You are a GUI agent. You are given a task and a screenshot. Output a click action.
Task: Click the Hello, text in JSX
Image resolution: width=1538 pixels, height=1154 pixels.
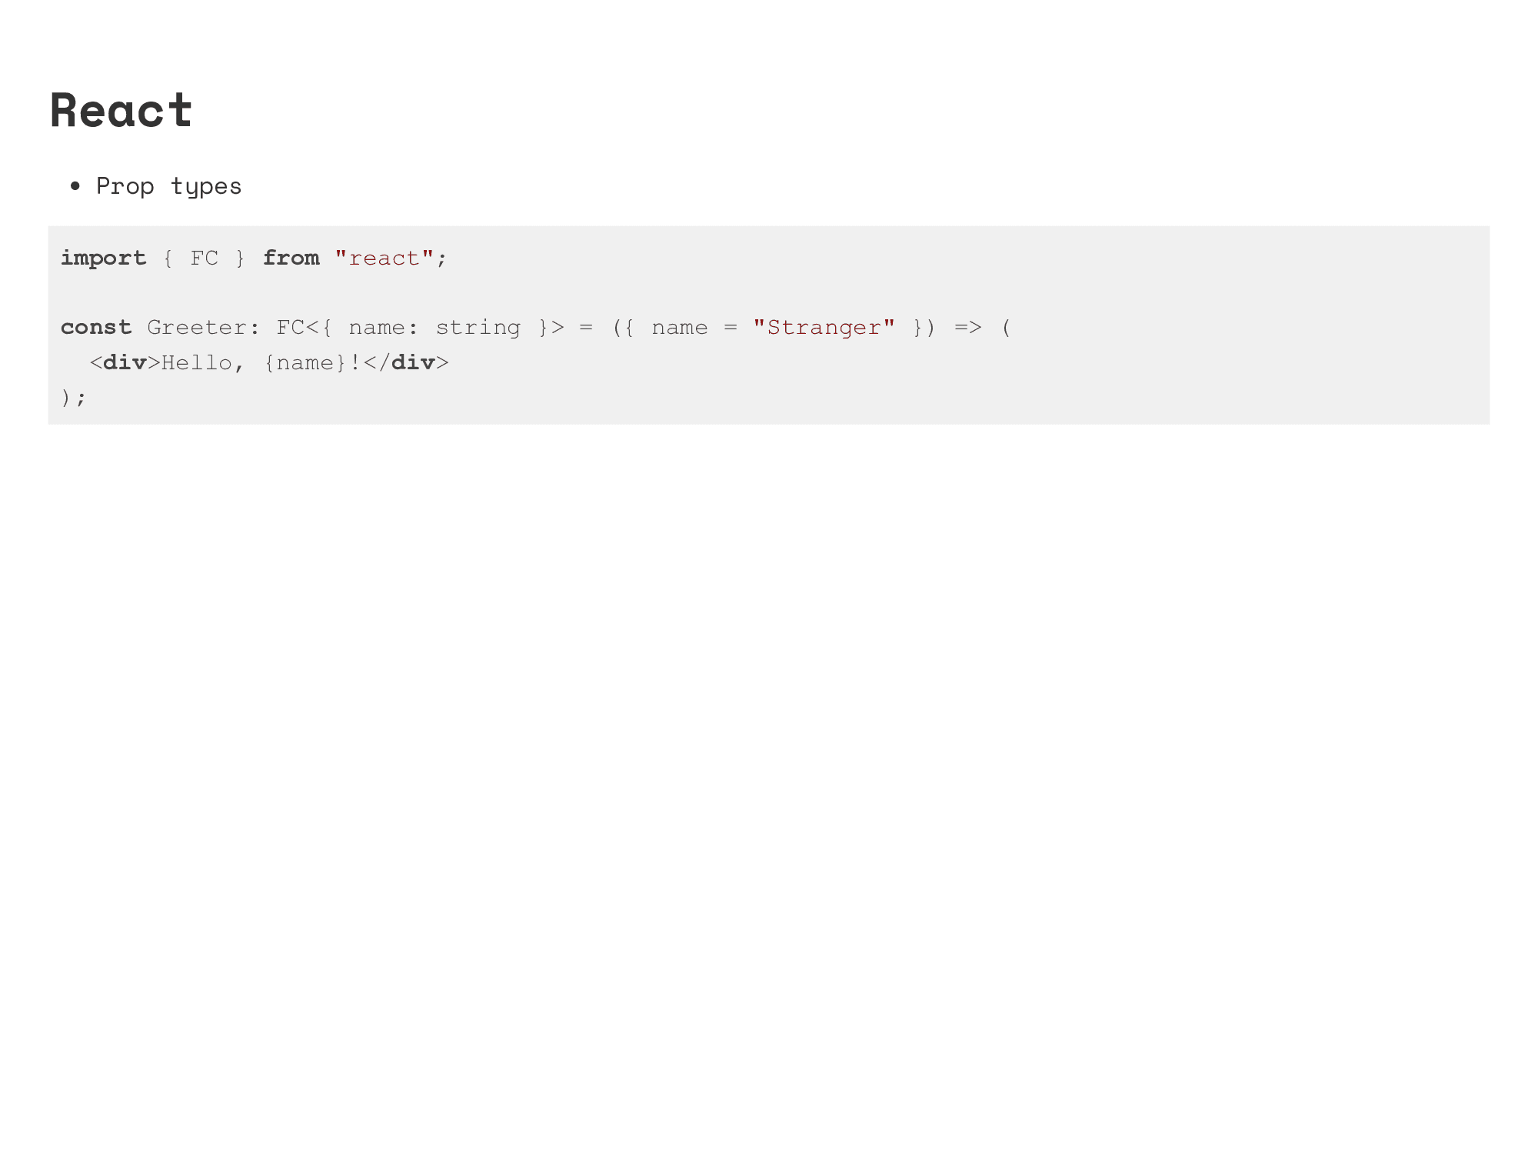click(203, 362)
